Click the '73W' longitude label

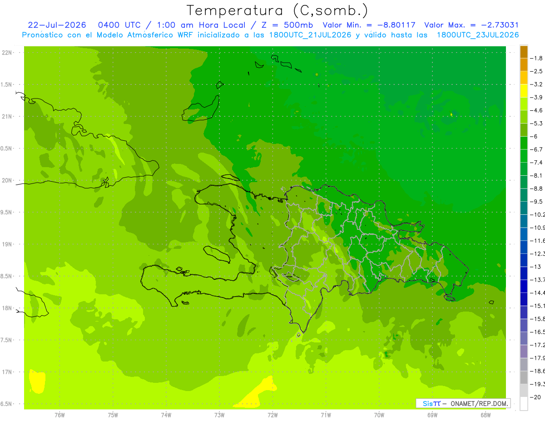(219, 415)
